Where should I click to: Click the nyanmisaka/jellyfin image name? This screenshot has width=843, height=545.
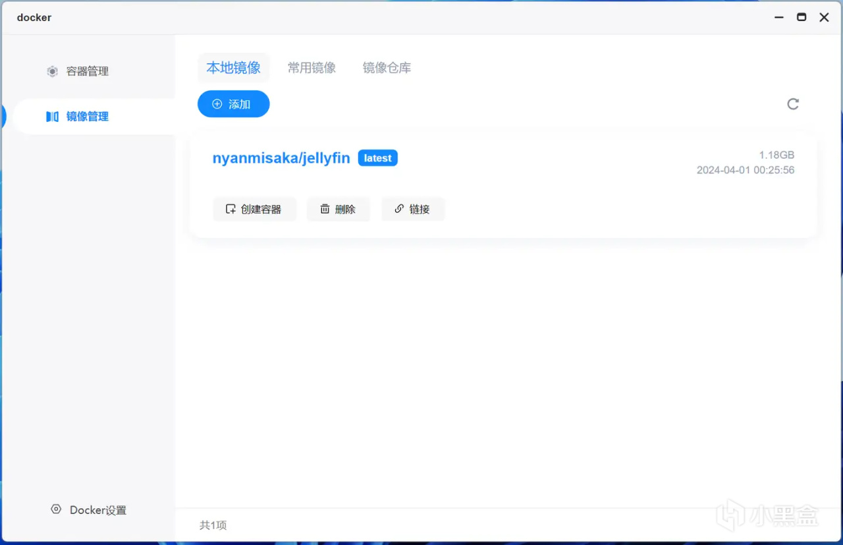point(281,158)
